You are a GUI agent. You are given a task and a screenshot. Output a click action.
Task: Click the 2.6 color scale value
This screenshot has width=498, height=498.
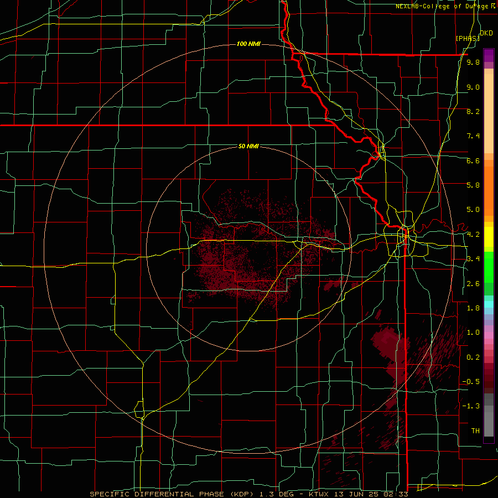(473, 284)
